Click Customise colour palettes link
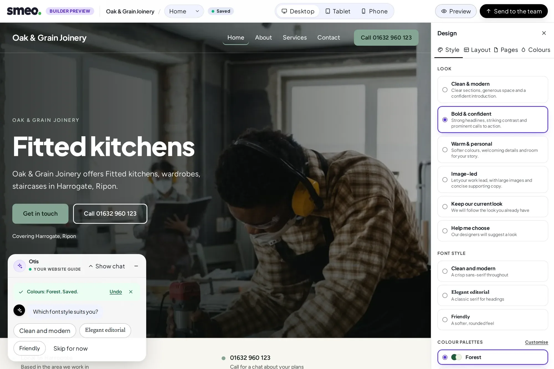This screenshot has width=554, height=369. coord(536,342)
